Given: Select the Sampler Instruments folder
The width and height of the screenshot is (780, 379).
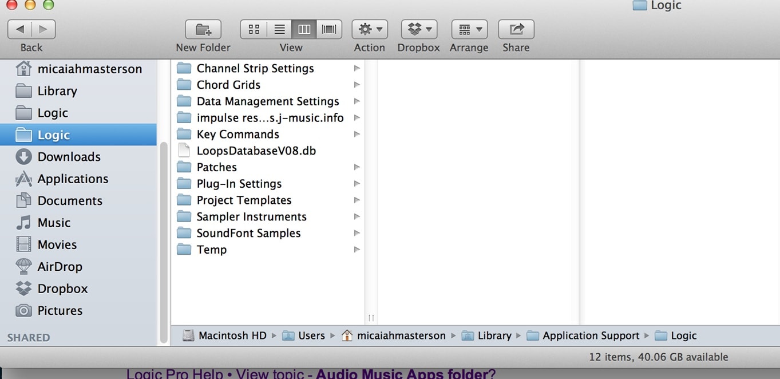Looking at the screenshot, I should (x=268, y=216).
